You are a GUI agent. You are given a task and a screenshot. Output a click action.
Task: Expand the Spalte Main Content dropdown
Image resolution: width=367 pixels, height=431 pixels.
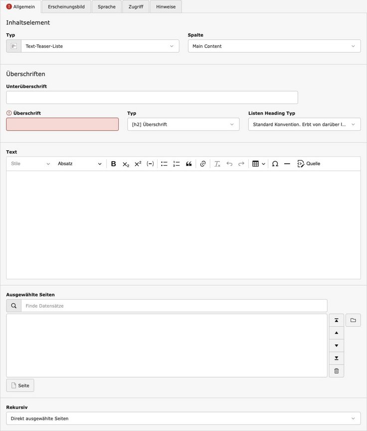click(274, 46)
